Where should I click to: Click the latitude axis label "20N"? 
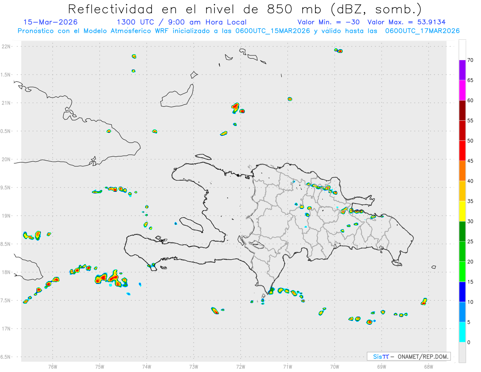pyautogui.click(x=7, y=159)
